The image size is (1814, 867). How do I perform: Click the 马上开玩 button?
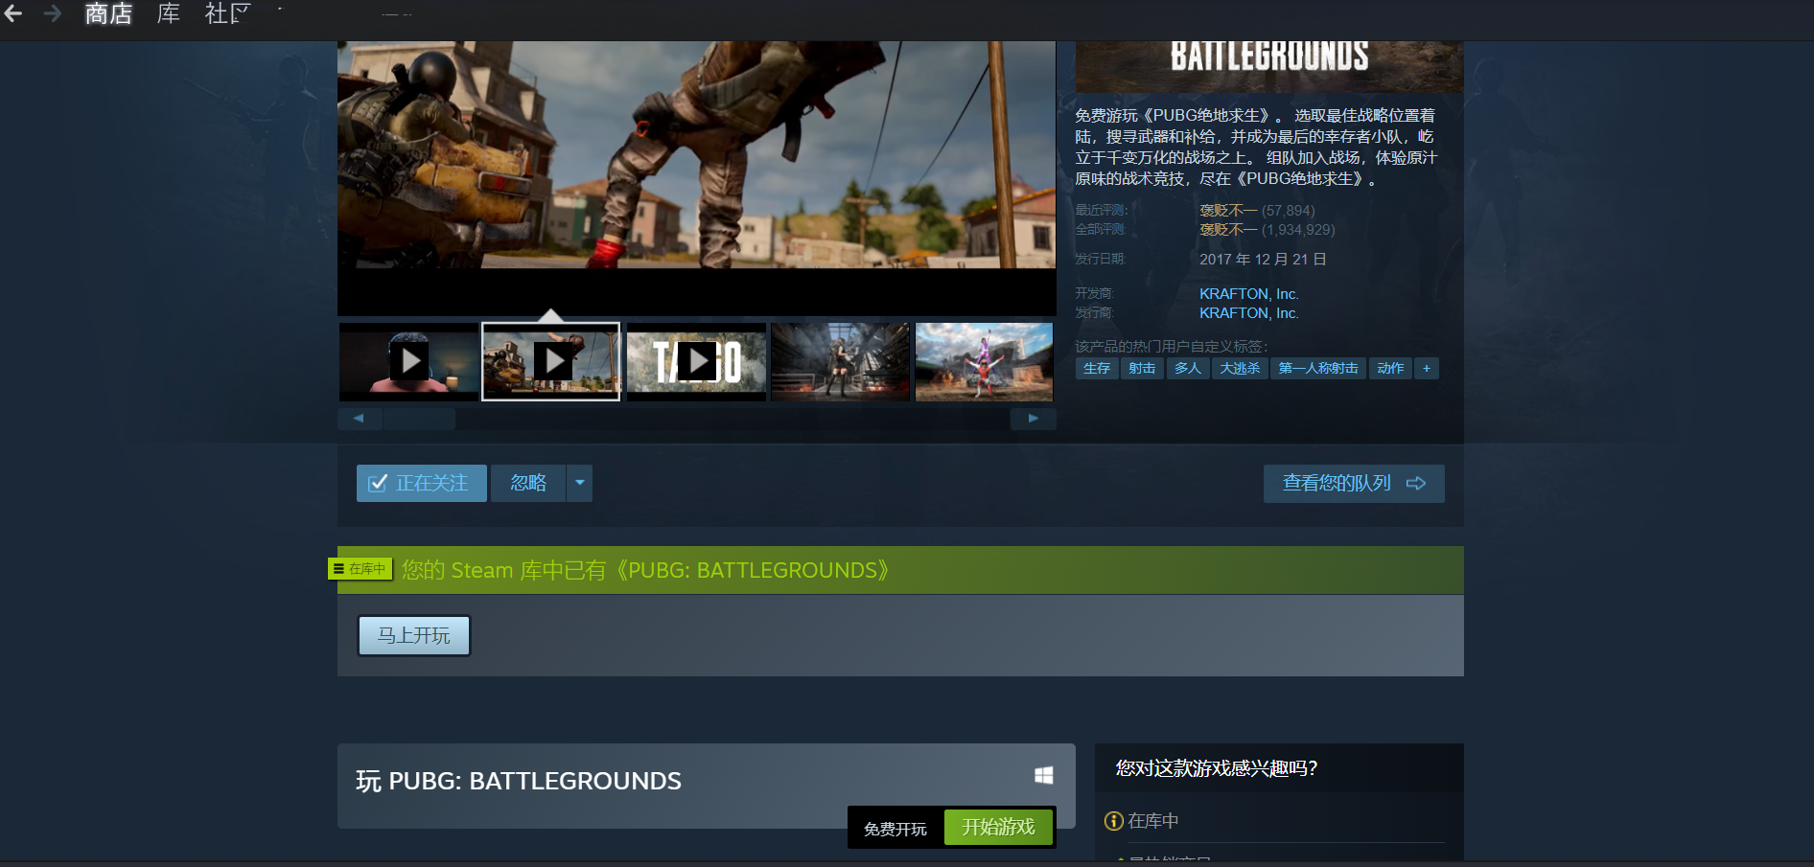point(414,635)
